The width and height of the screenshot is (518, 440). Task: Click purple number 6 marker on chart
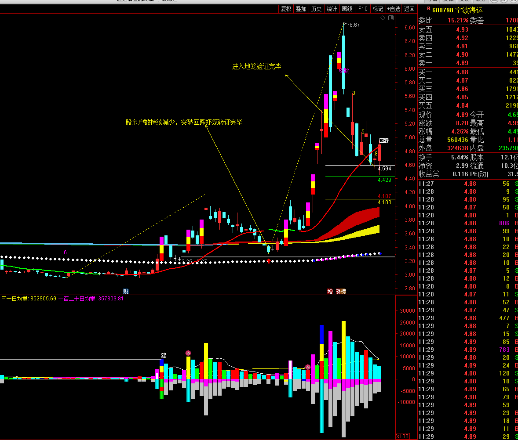65,252
